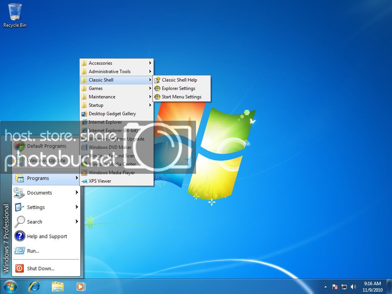The height and width of the screenshot is (294, 392).
Task: Open Classic Shell Help
Action: (x=179, y=80)
